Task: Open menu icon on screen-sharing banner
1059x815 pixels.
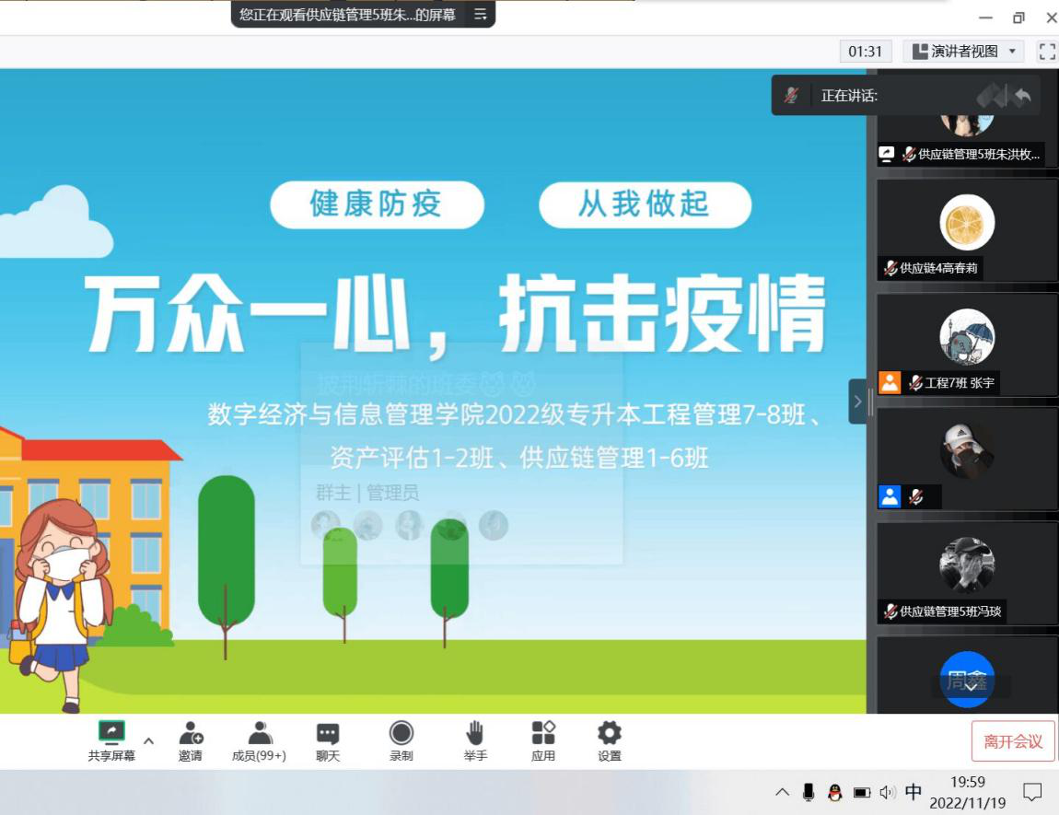Action: tap(480, 15)
